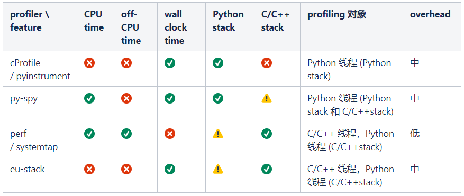The height and width of the screenshot is (196, 464).
Task: Click cProfile C/C++ stack red cross
Action: [x=266, y=63]
